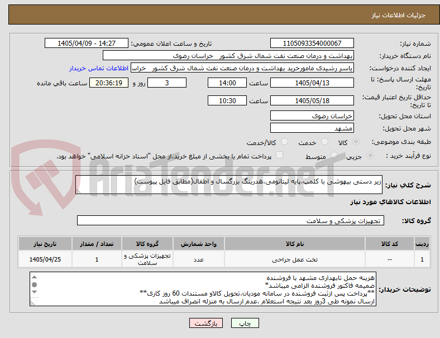The height and width of the screenshot is (338, 440).
Task: Click the تعداد / مقدار column header
Action: [97, 244]
